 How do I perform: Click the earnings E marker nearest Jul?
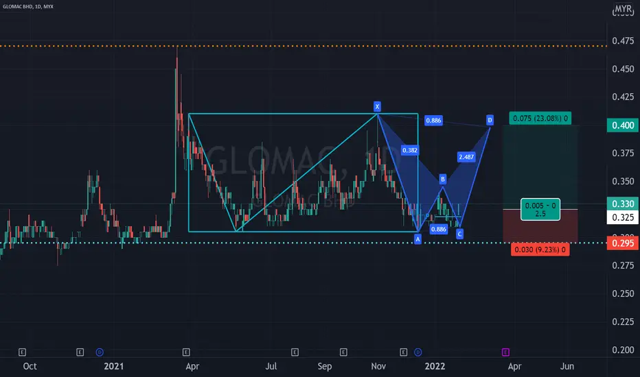[x=295, y=352]
